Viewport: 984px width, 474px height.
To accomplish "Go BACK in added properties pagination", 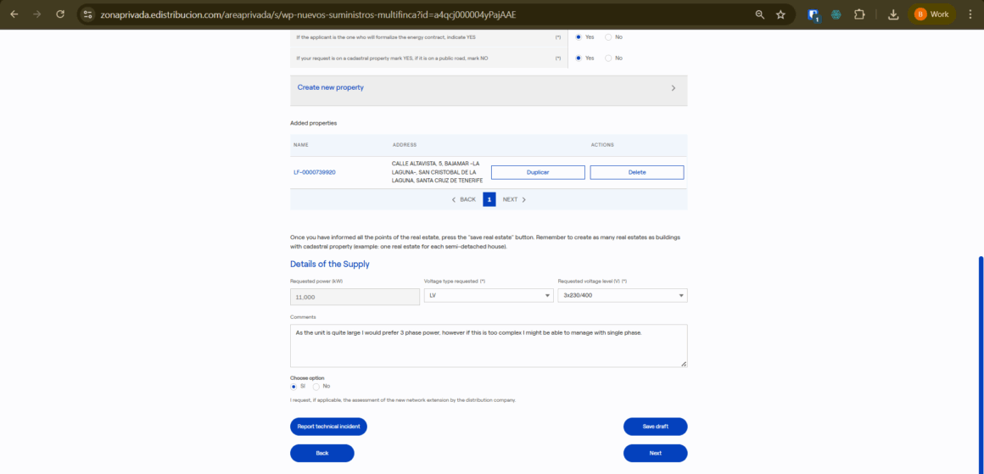I will [464, 199].
